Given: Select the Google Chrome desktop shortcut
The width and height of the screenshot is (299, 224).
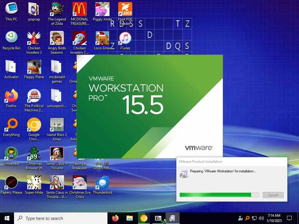Looking at the screenshot, I should (x=34, y=129).
